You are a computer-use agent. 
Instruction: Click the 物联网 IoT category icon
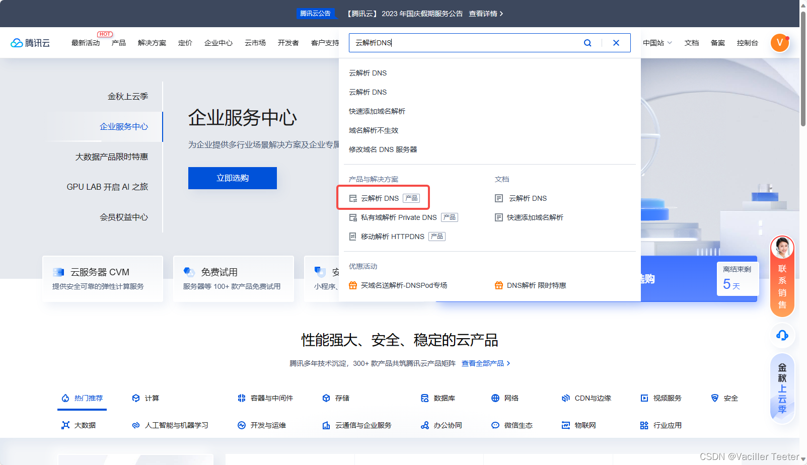pos(565,425)
